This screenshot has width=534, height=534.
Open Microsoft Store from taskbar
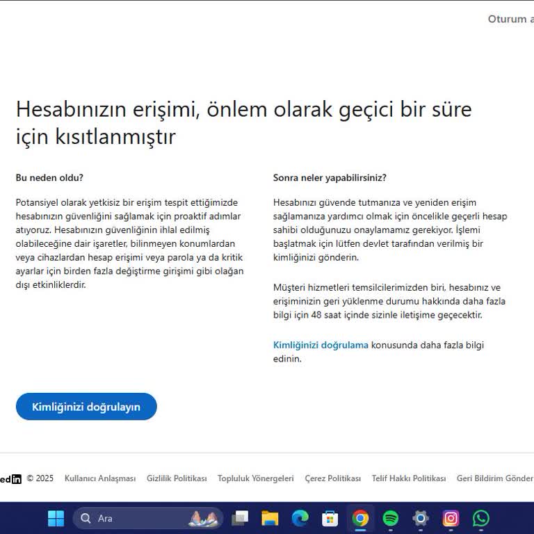(x=330, y=518)
